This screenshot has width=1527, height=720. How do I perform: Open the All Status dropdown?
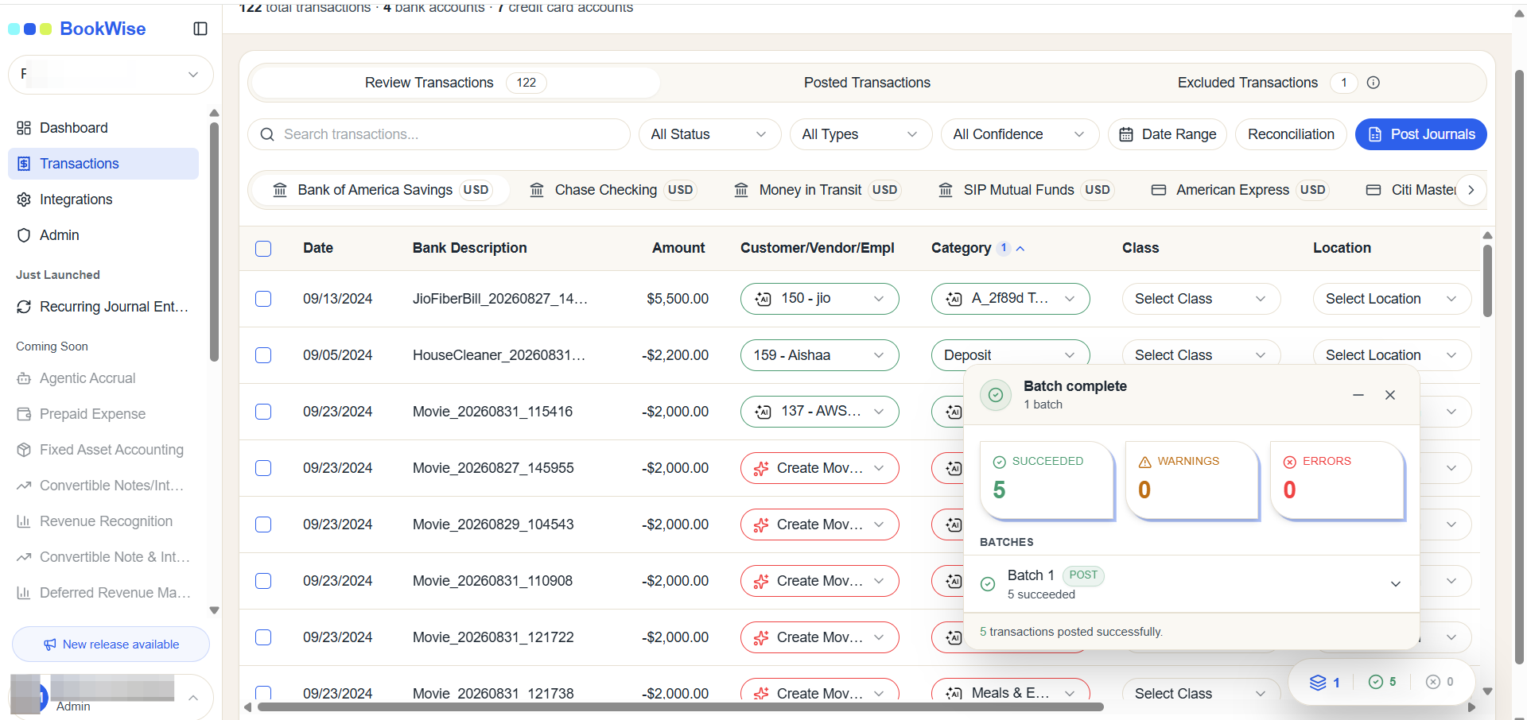point(709,134)
